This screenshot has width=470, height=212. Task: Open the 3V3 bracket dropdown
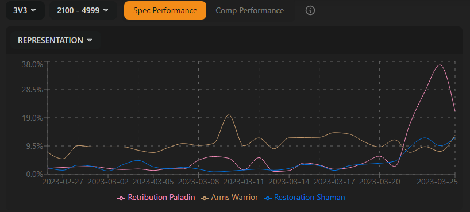tap(25, 10)
